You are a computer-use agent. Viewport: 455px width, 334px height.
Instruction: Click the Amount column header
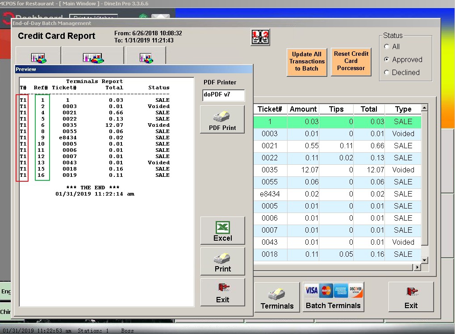[x=303, y=109]
